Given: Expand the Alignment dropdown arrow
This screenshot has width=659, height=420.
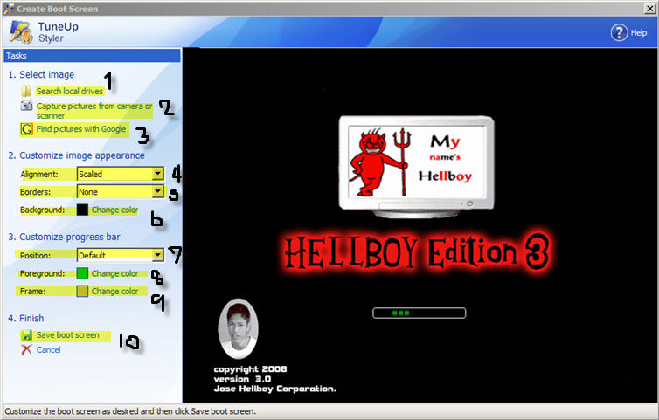Looking at the screenshot, I should (157, 174).
